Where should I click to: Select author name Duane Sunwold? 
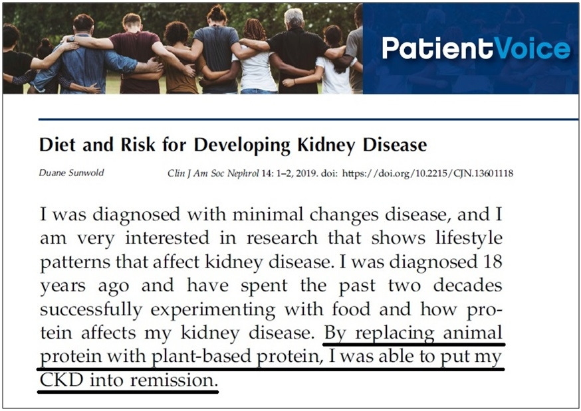(x=72, y=173)
